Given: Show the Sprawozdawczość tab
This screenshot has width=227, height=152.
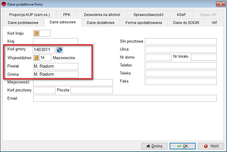Looking at the screenshot, I should pyautogui.click(x=148, y=14).
